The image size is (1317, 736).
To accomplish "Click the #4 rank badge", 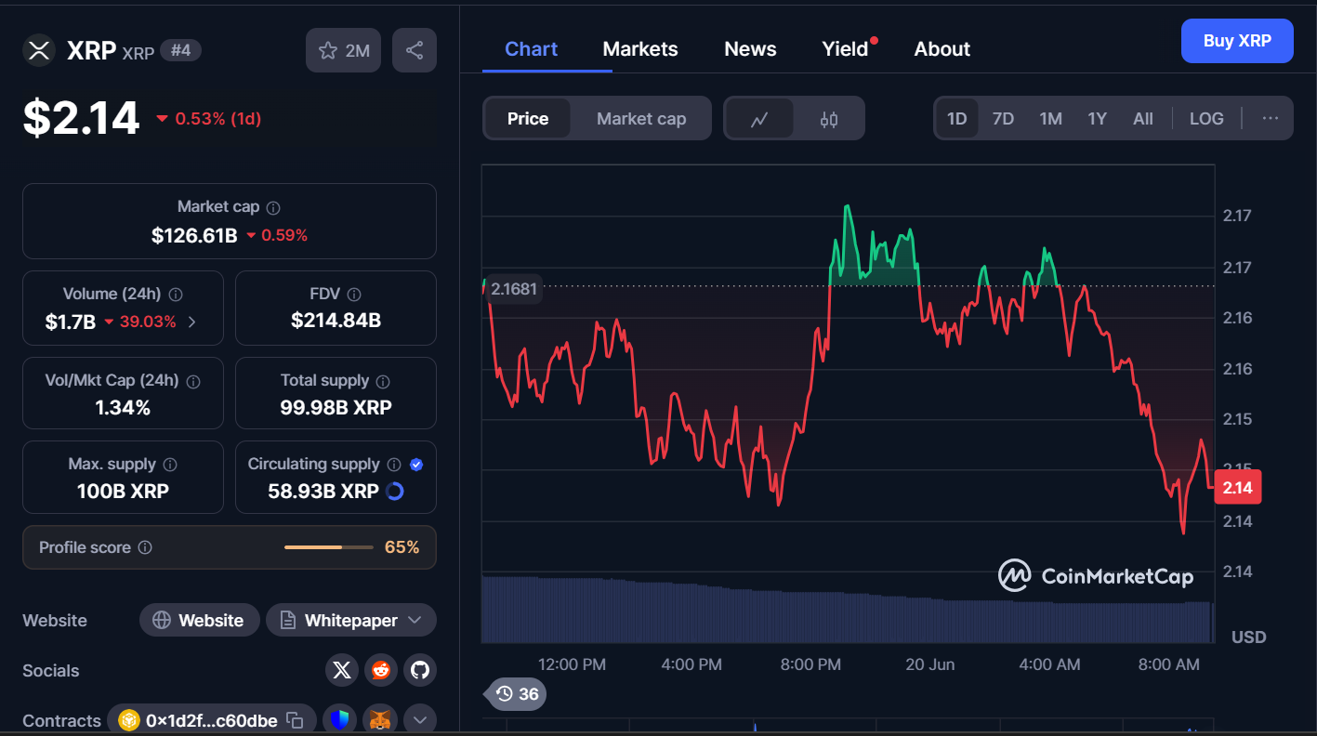I will point(180,50).
